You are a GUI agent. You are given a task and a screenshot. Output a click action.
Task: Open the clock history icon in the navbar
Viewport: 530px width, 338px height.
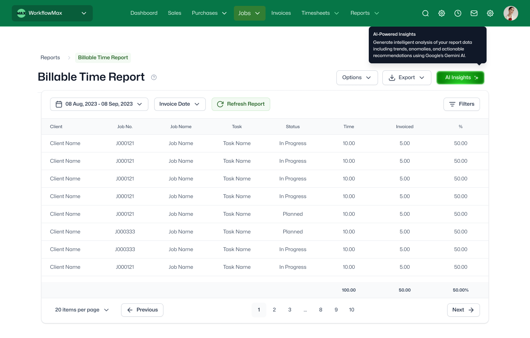[458, 13]
